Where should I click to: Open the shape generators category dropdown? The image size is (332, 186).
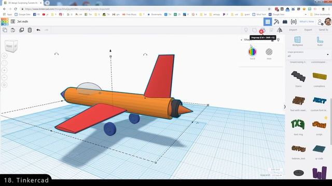pos(308,54)
